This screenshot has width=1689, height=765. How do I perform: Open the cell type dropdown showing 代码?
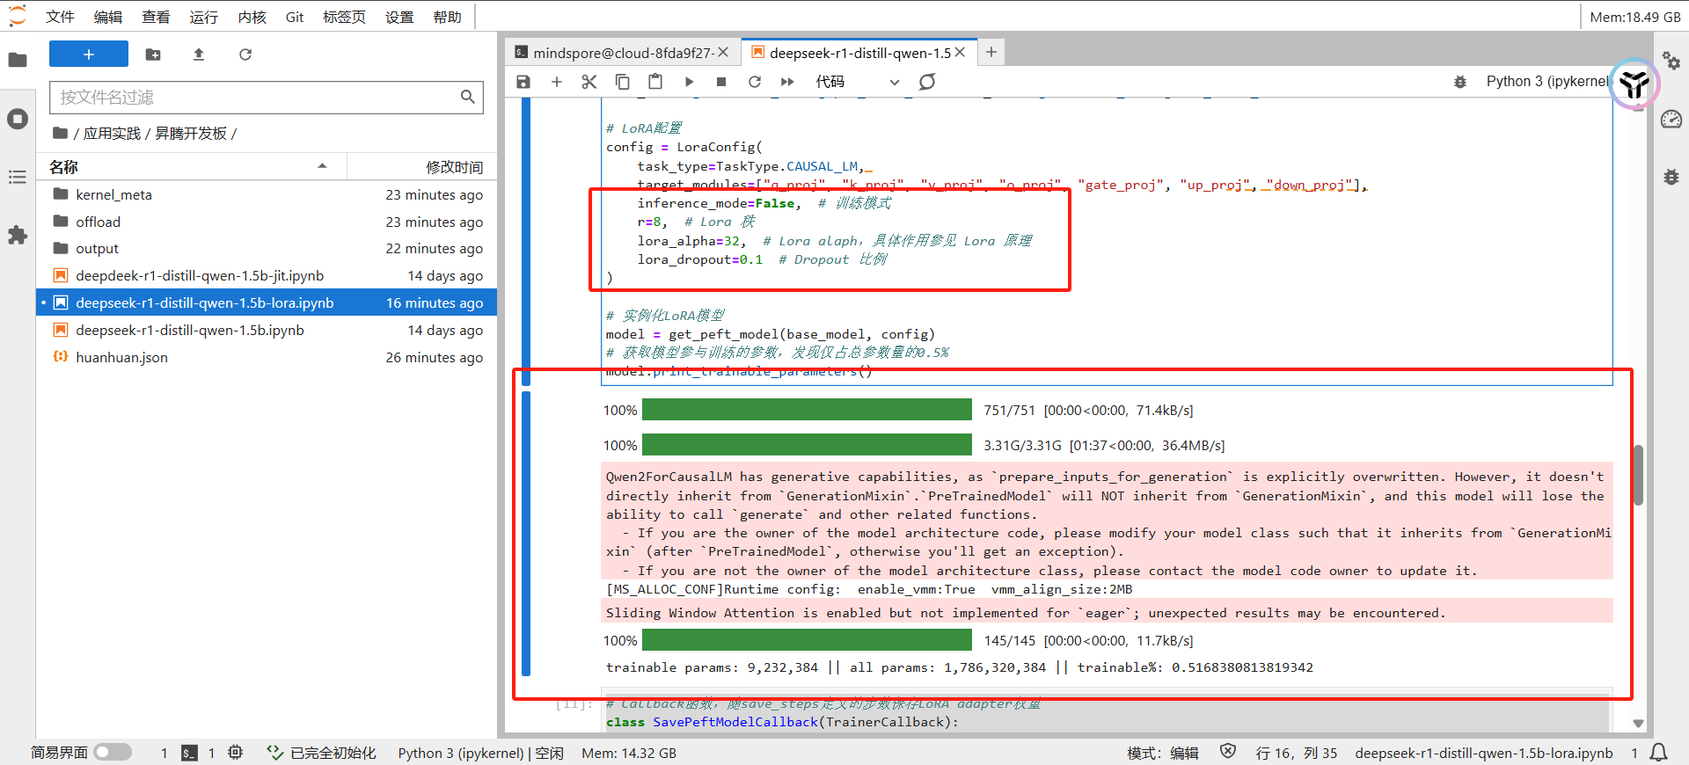point(857,82)
